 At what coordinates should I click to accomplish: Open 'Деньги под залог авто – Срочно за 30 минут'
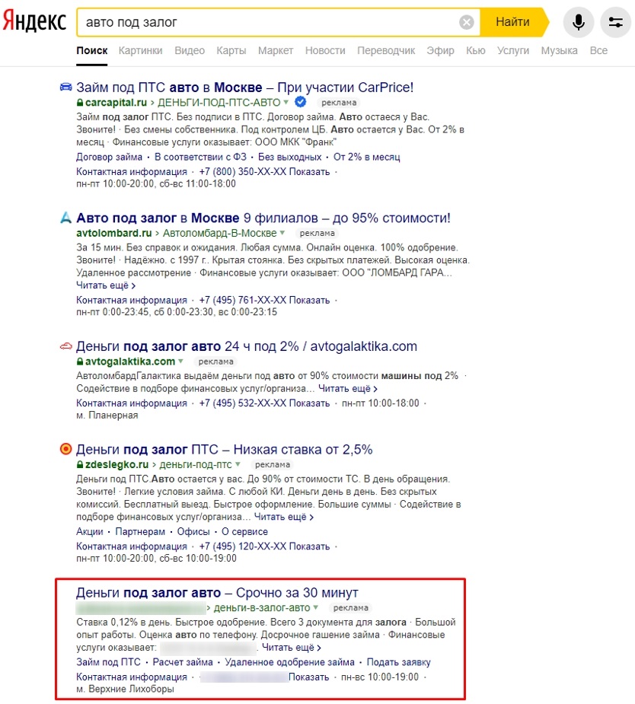tap(217, 593)
